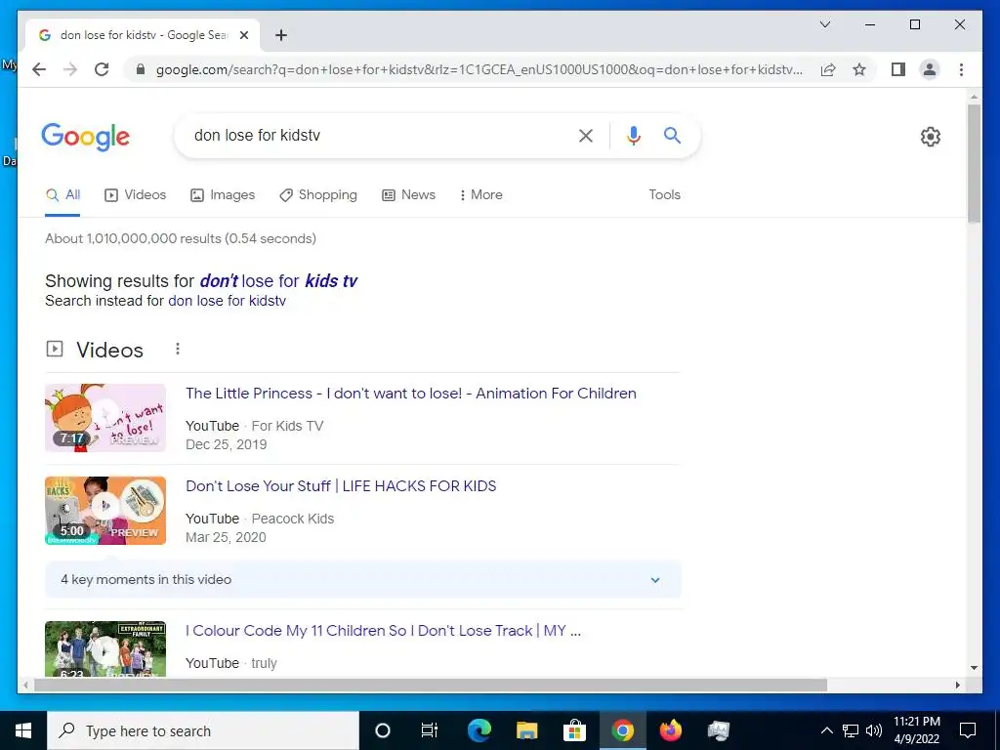This screenshot has width=1000, height=750.
Task: Switch to the Videos tab
Action: (x=135, y=195)
